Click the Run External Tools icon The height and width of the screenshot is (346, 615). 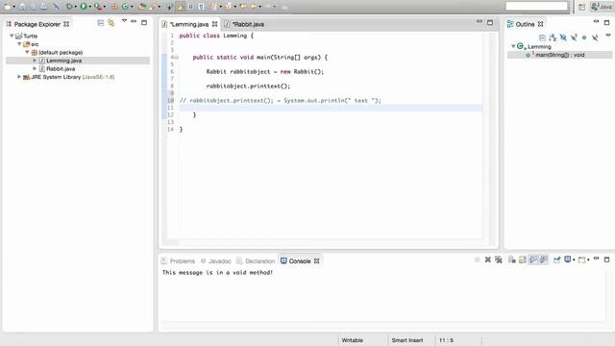97,7
